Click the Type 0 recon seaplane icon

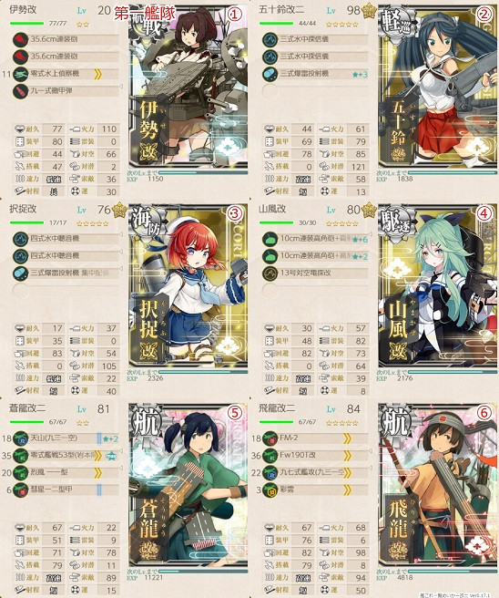(x=20, y=74)
